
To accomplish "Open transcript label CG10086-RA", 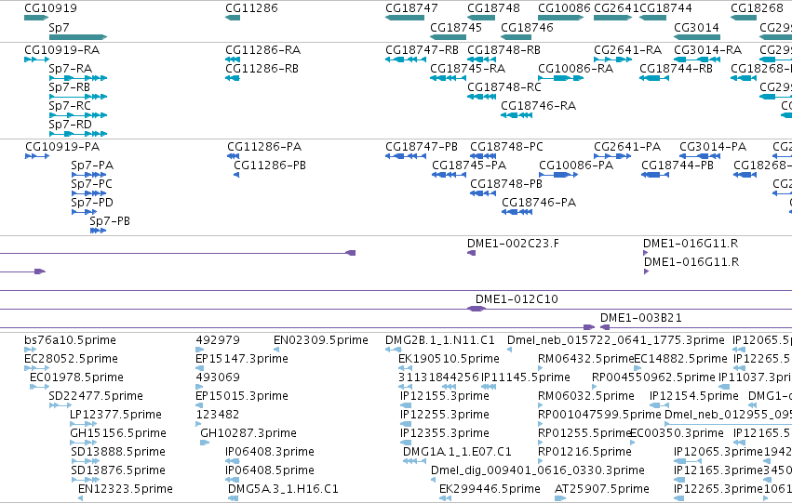I will pos(575,69).
